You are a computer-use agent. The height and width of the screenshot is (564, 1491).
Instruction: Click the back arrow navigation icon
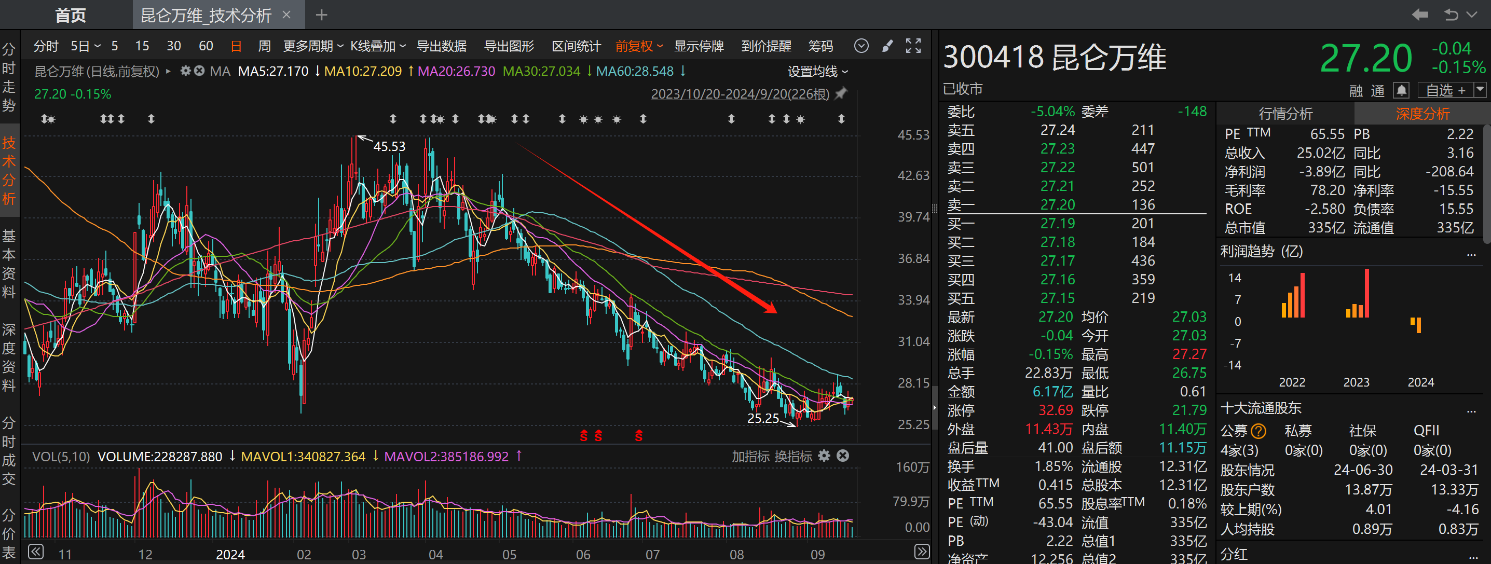[x=1420, y=15]
